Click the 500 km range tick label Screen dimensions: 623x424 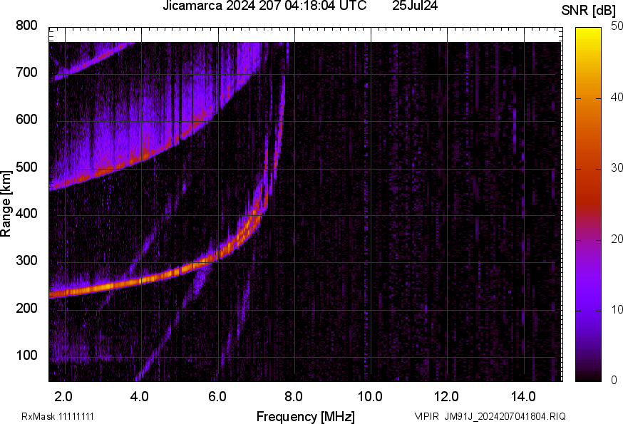click(26, 167)
